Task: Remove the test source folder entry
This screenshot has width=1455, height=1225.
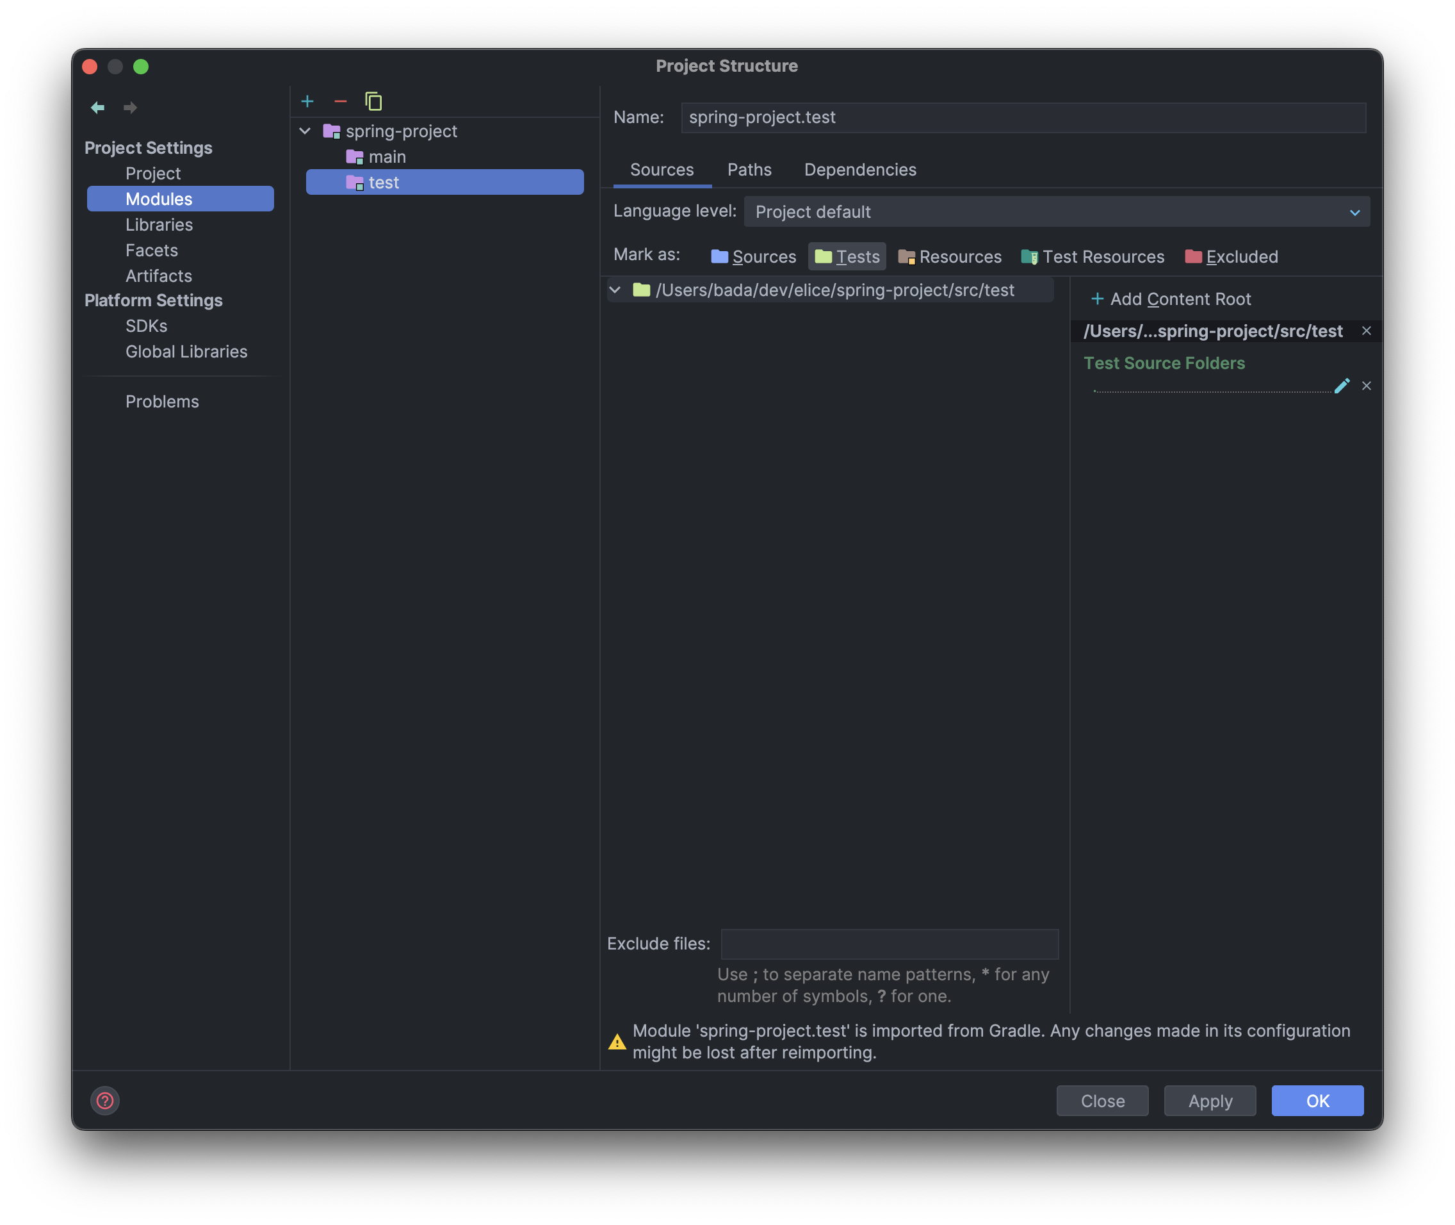Action: click(1366, 386)
